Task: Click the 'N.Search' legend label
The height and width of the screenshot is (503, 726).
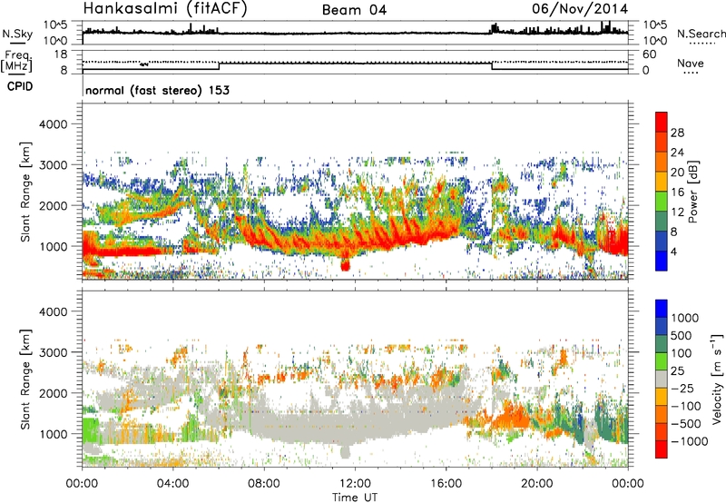Action: (701, 34)
